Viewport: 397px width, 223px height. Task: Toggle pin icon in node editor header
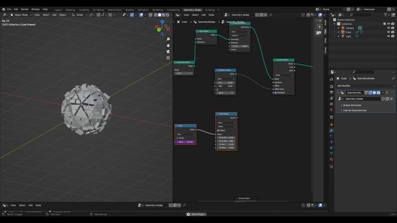pos(270,15)
